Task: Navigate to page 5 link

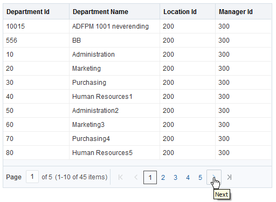Action: click(x=201, y=178)
